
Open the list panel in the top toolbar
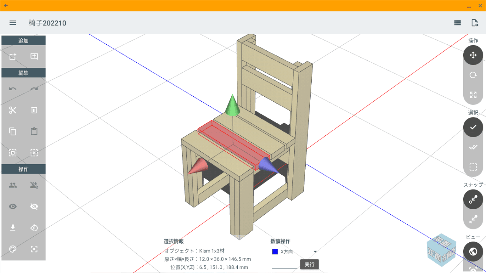click(x=457, y=23)
